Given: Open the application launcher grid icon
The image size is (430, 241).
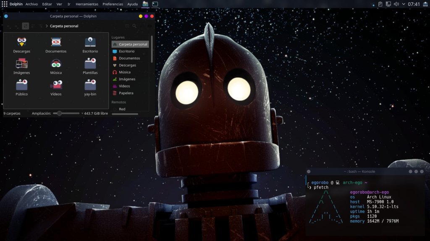Looking at the screenshot, I should [x=5, y=4].
